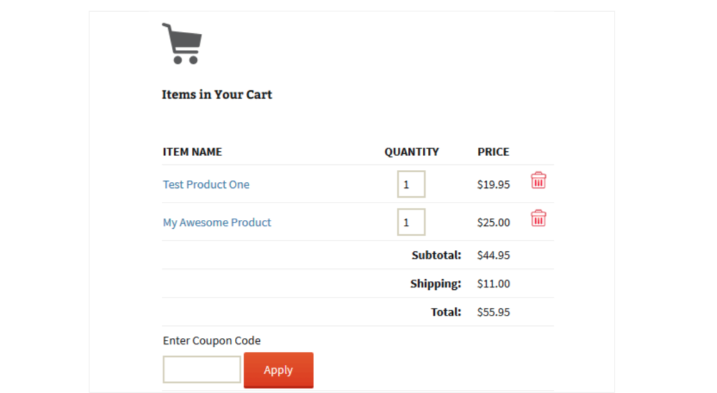Click the $55.95 total amount

[x=493, y=312]
